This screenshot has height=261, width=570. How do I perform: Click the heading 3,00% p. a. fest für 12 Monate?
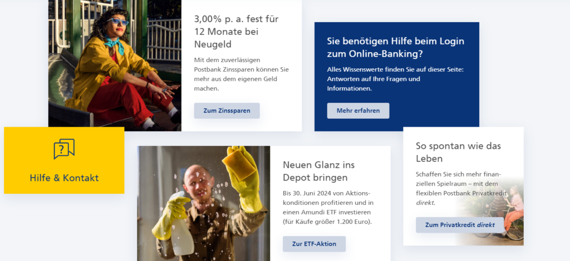[236, 32]
